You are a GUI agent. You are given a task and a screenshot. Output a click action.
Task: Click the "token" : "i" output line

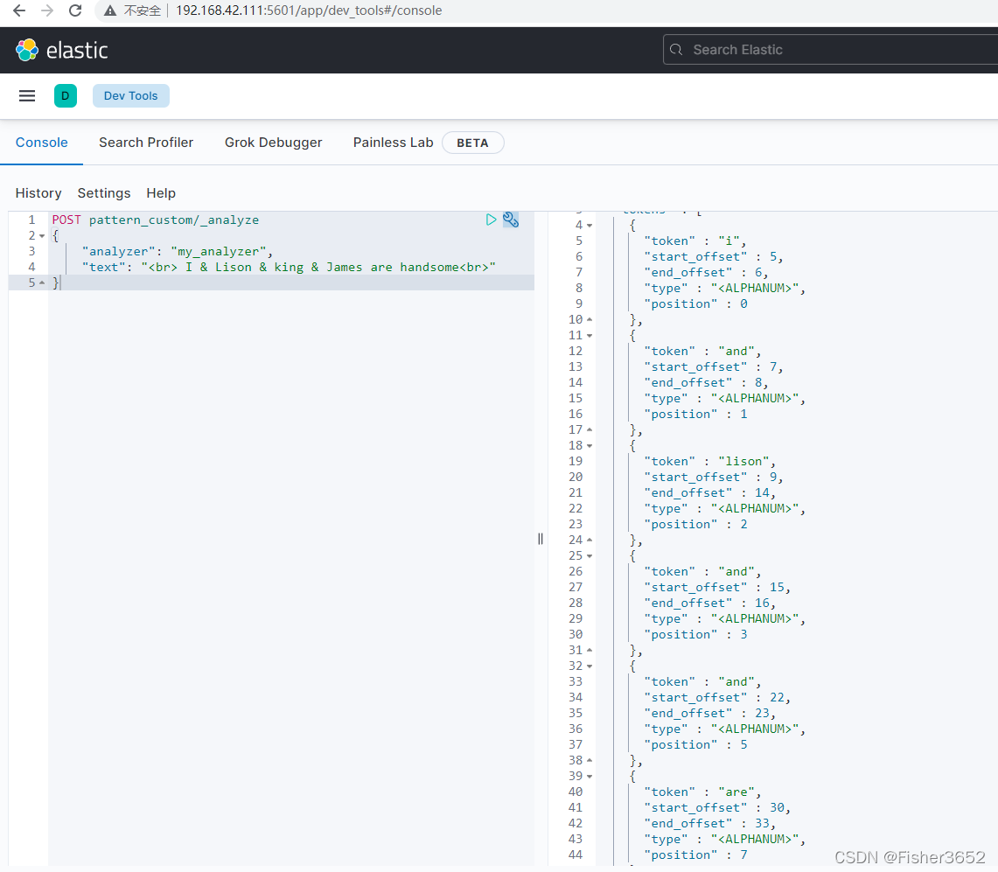click(694, 241)
